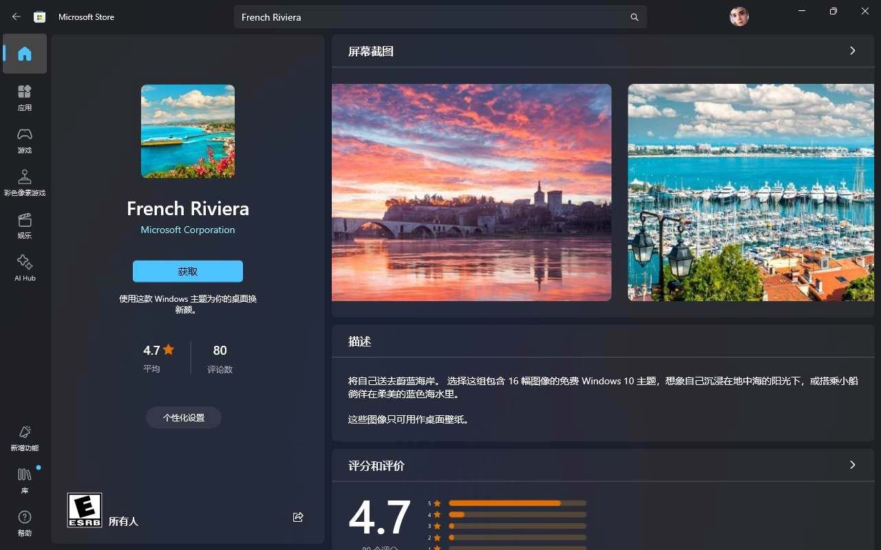The image size is (881, 550).
Task: Open the user profile avatar
Action: (739, 16)
